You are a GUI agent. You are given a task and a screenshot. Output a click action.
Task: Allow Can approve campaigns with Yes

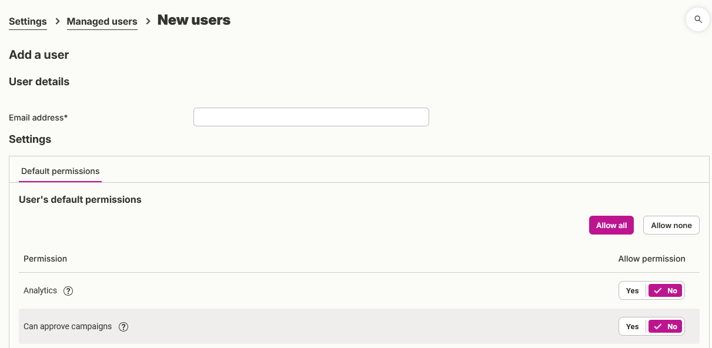coord(633,326)
